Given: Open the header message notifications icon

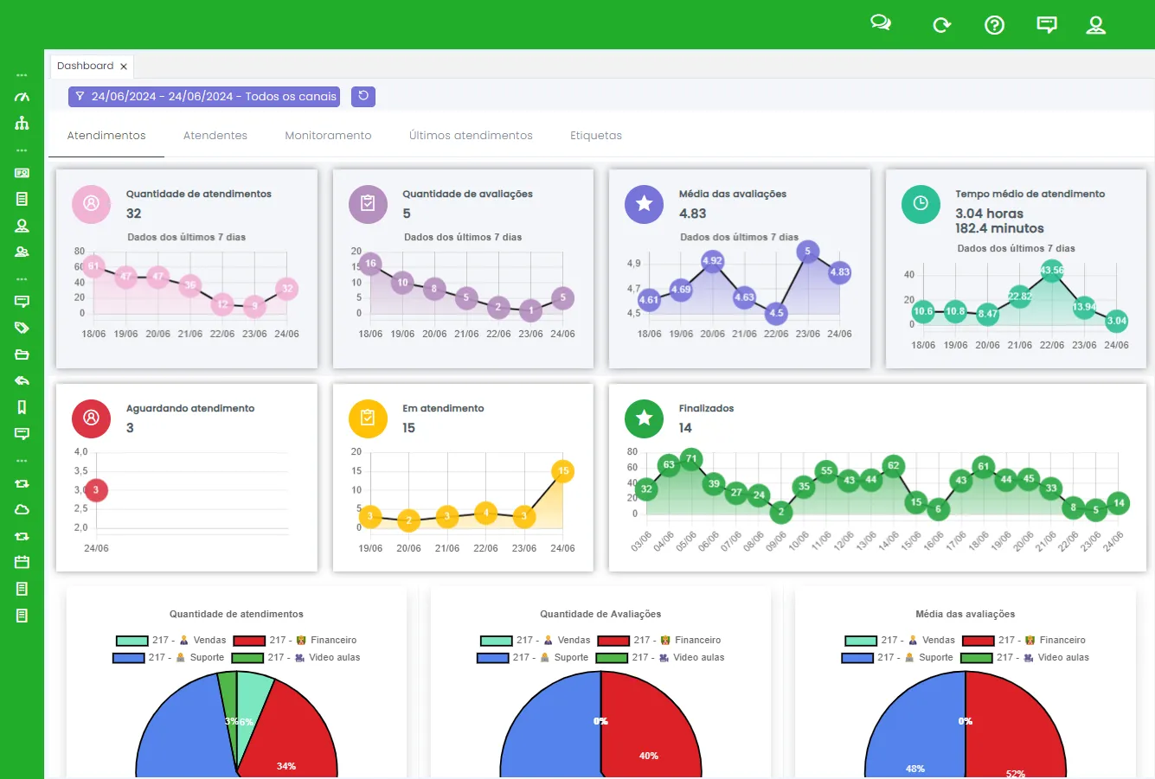Looking at the screenshot, I should tap(1047, 25).
